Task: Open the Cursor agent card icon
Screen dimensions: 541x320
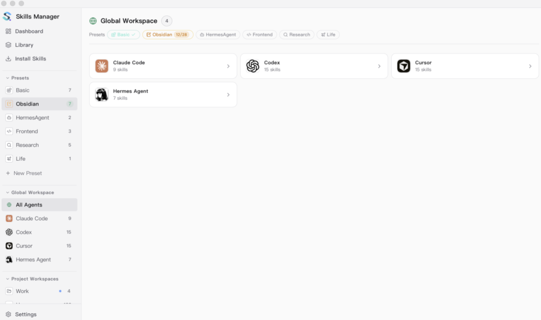Action: click(404, 66)
